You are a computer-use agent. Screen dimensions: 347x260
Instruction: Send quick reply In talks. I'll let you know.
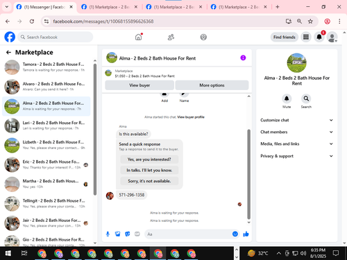(x=149, y=170)
